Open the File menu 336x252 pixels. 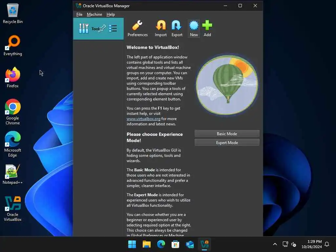(79, 14)
